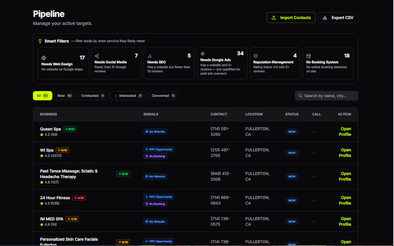The image size is (394, 246).
Task: Select the No Booking System card title
Action: point(322,62)
